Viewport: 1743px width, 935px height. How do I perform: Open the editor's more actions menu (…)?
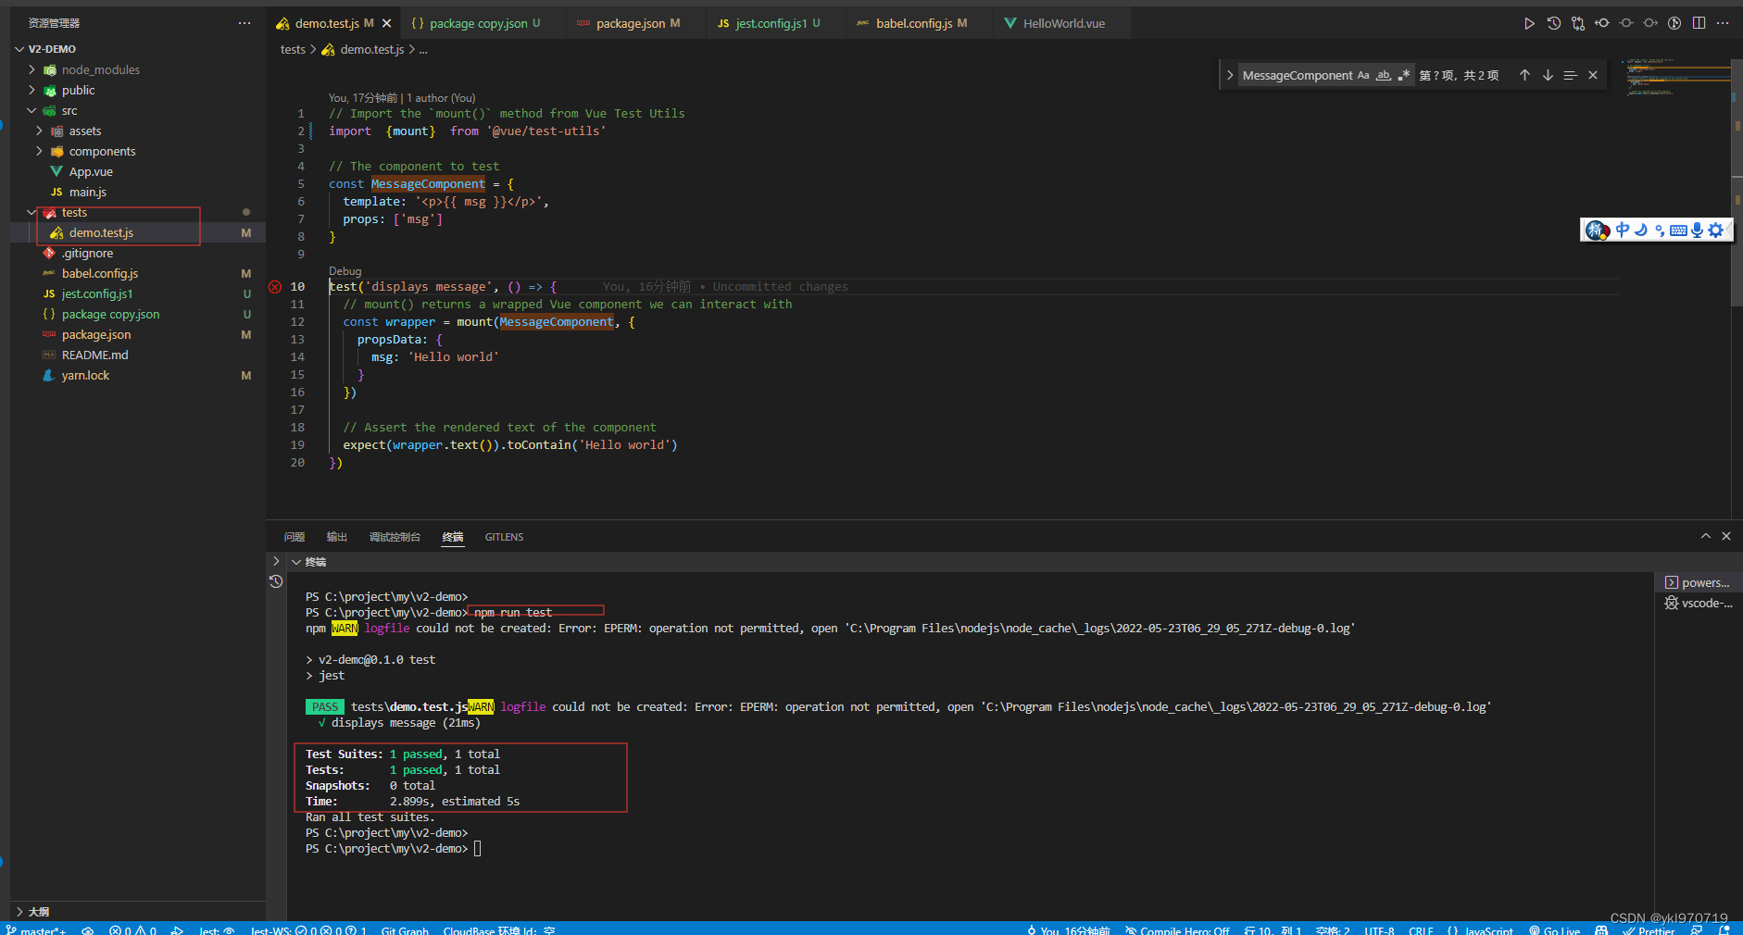coord(1723,23)
